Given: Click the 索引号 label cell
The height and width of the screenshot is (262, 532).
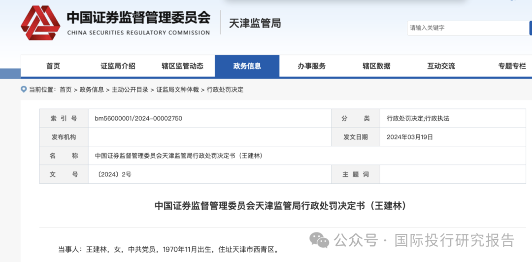Looking at the screenshot, I should coord(64,119).
